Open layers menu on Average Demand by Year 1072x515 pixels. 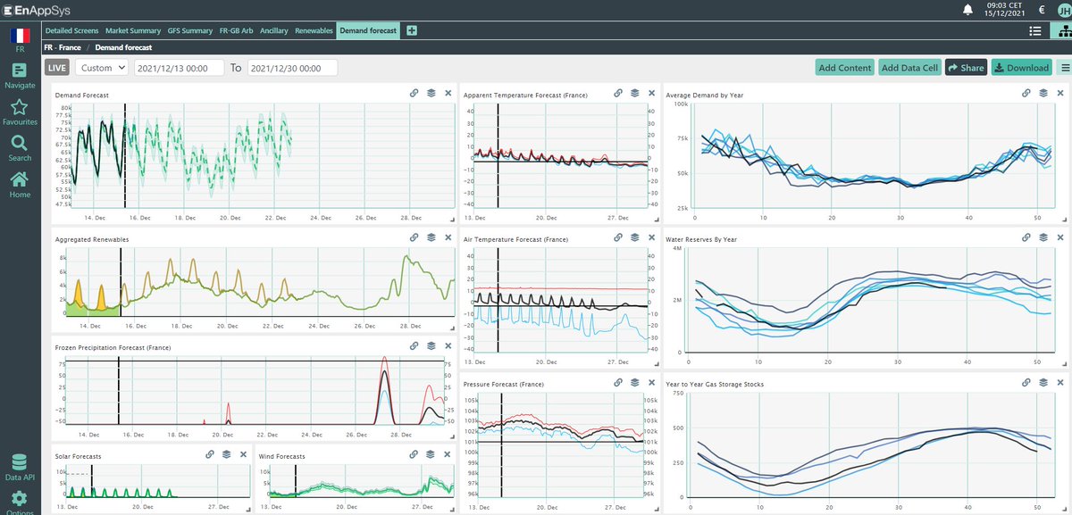click(x=1043, y=93)
